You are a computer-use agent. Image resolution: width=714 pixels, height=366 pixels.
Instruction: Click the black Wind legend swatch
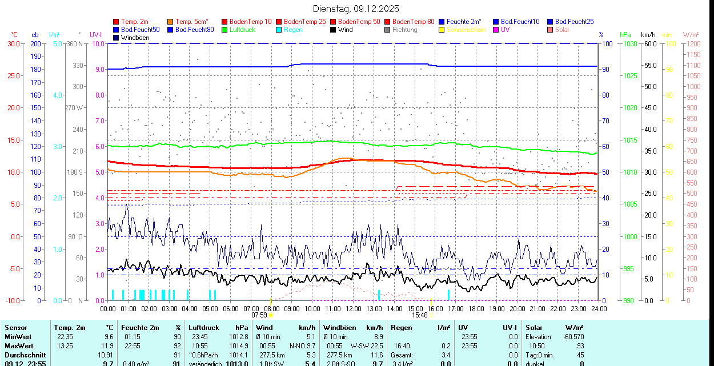click(x=334, y=30)
